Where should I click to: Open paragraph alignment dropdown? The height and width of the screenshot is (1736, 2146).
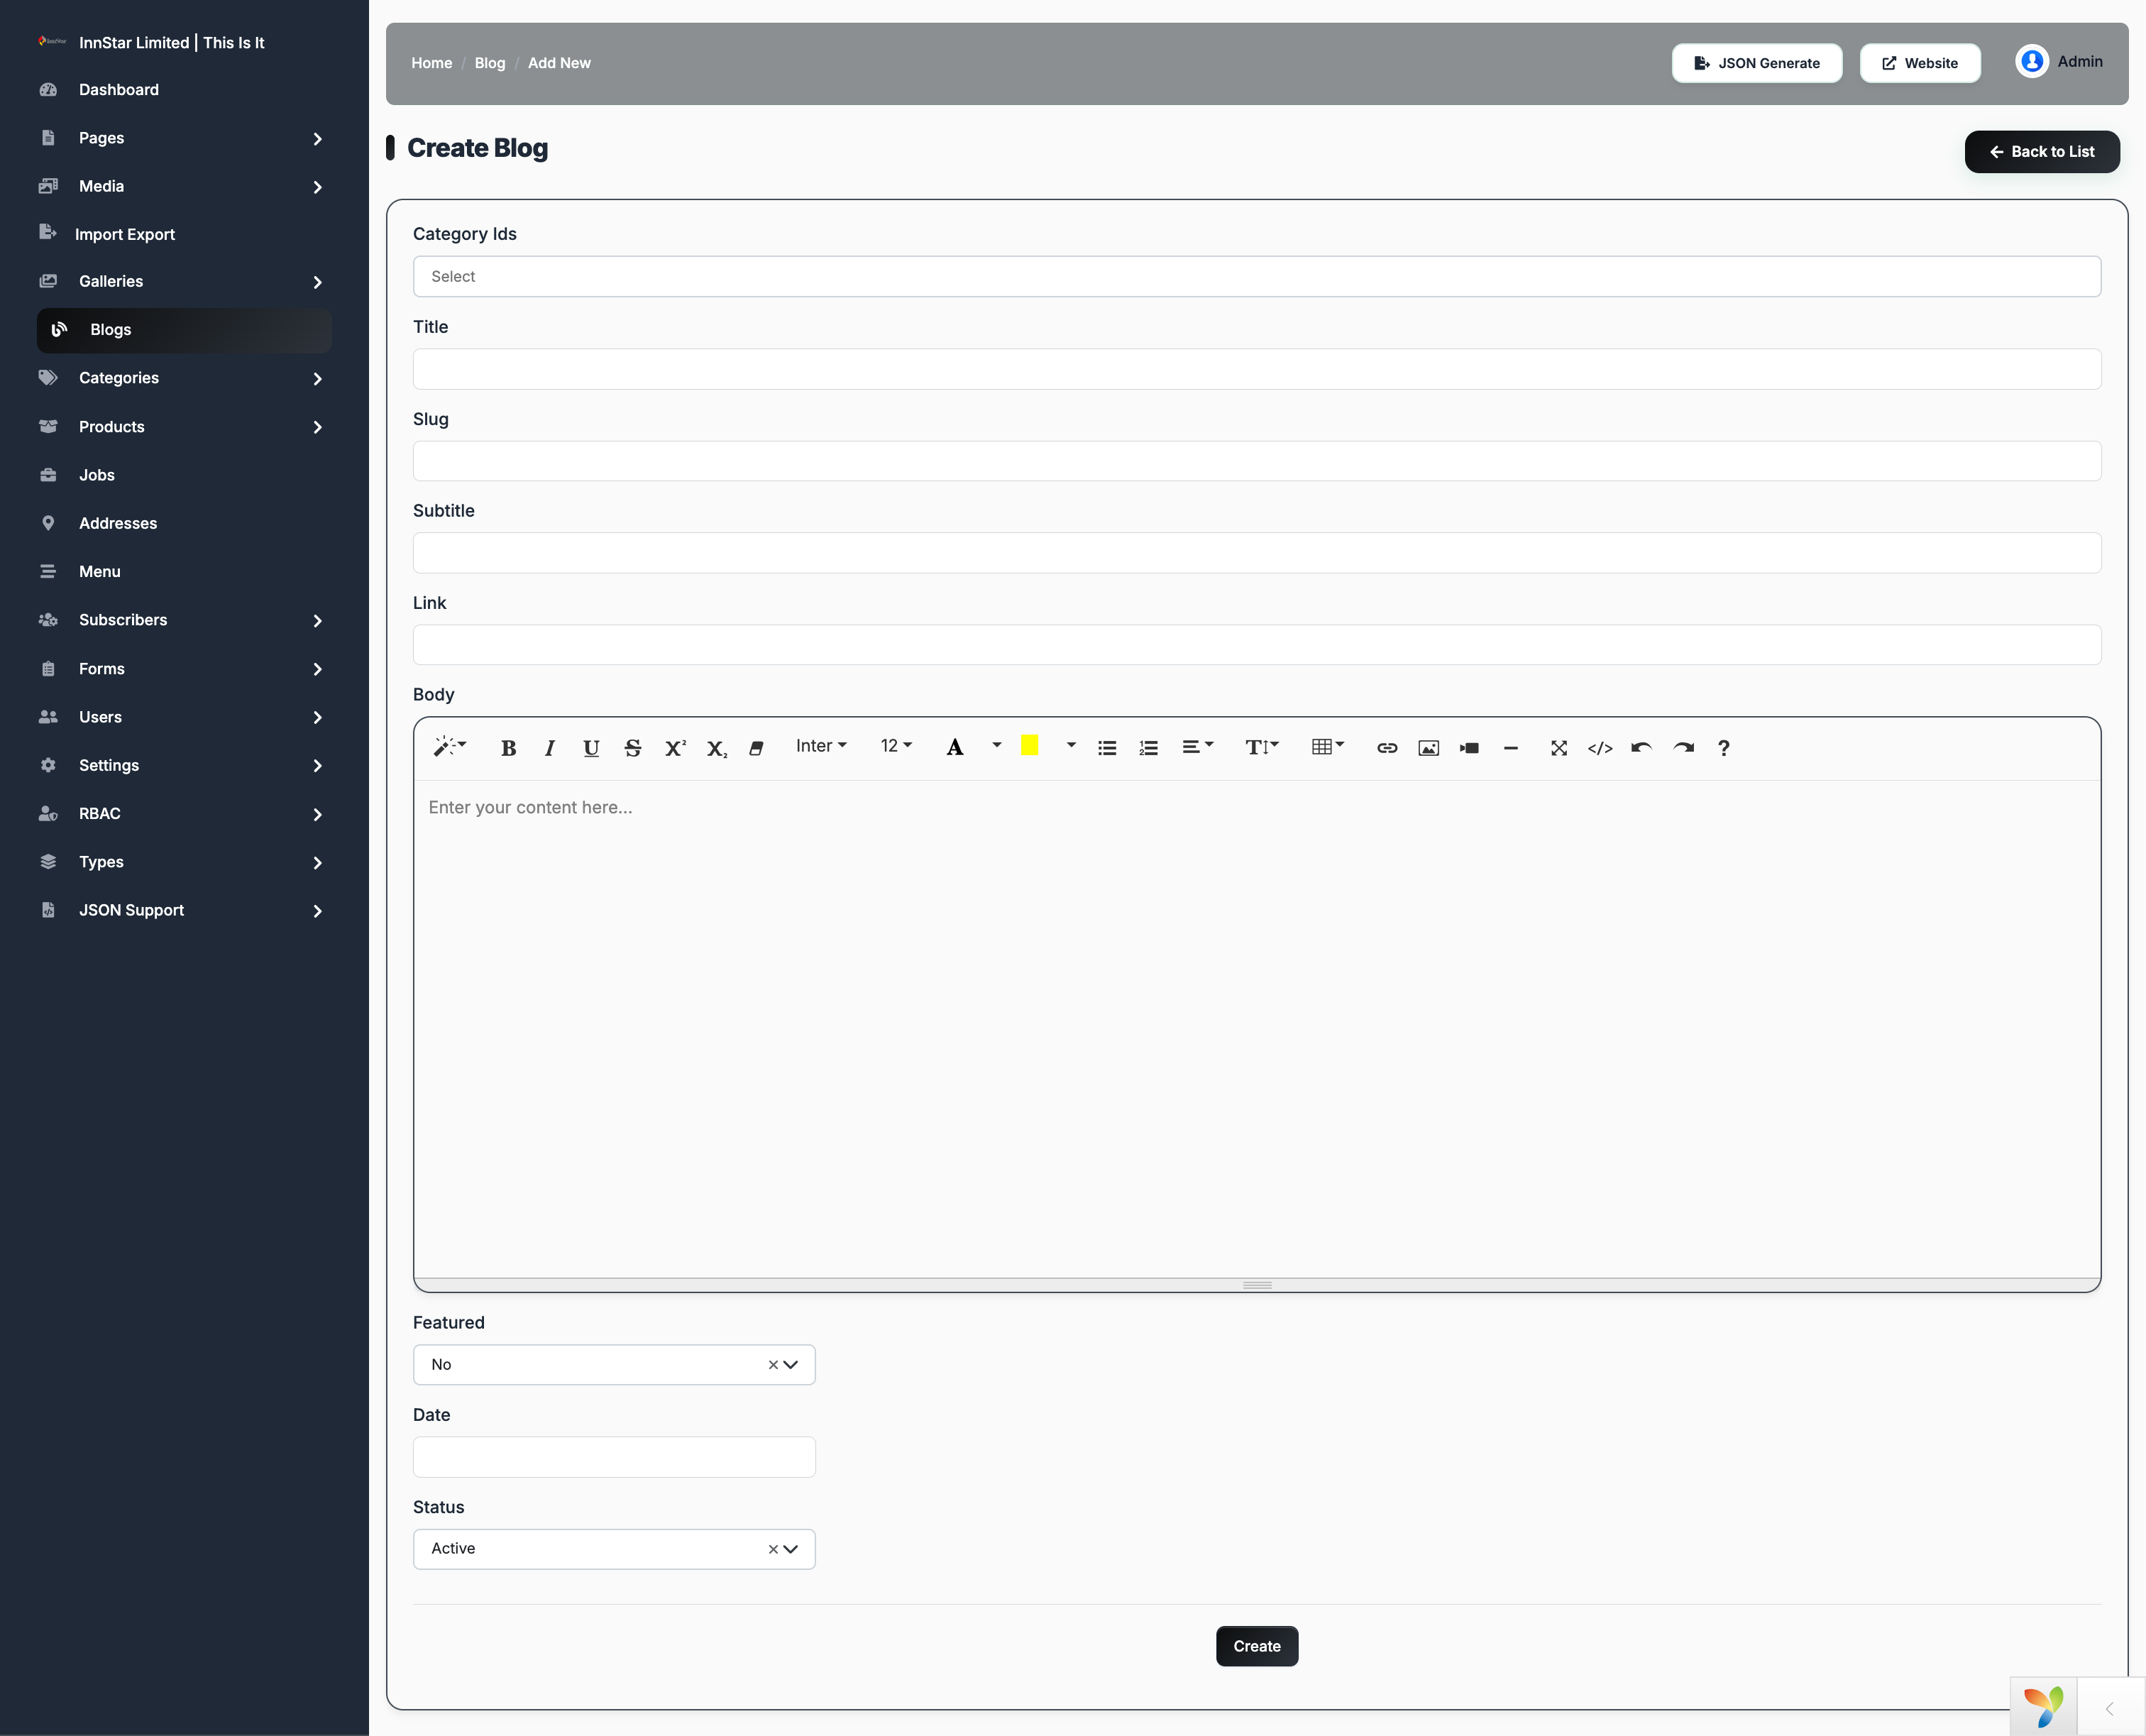(x=1197, y=747)
